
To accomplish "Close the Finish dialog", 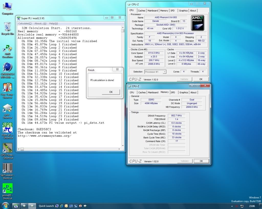I will [117, 69].
